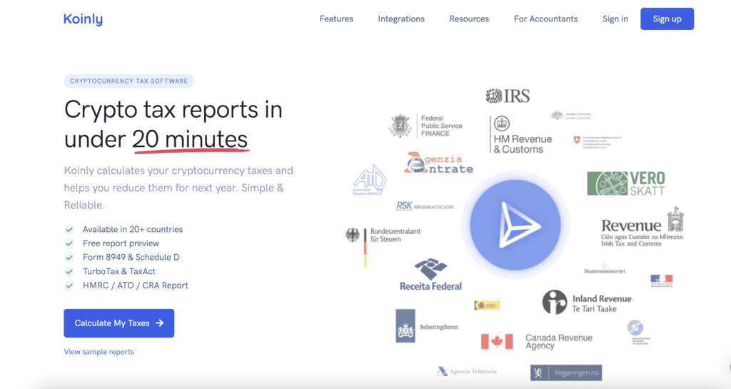Click the Singapore revenue authority logo

pos(637,332)
